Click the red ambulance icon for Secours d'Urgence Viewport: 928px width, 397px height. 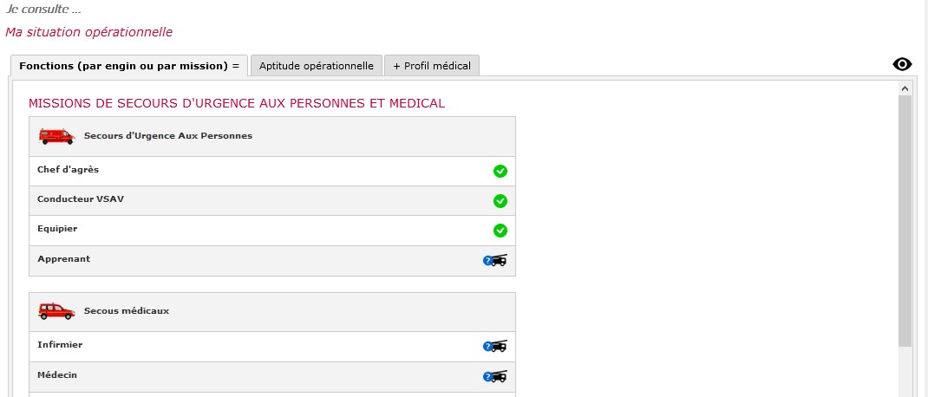click(x=57, y=136)
